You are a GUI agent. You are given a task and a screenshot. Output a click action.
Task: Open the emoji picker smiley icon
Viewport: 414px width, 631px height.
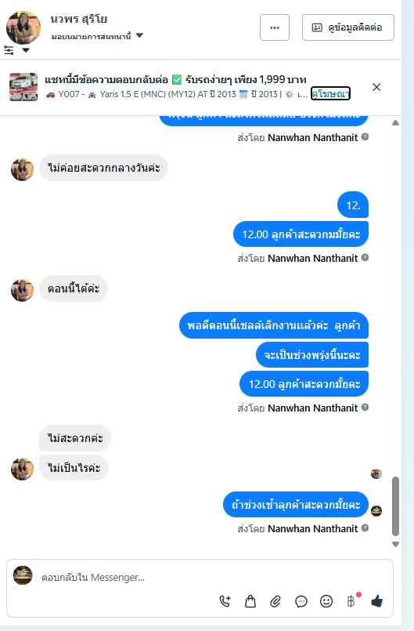pyautogui.click(x=326, y=601)
